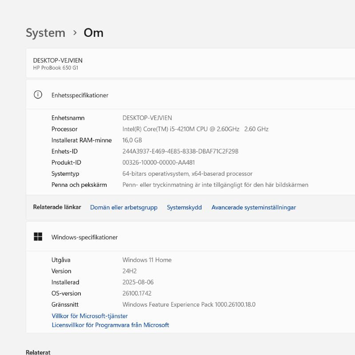This screenshot has width=355, height=355.
Task: Open the Domän eller arbetsgrupp link
Action: click(123, 207)
